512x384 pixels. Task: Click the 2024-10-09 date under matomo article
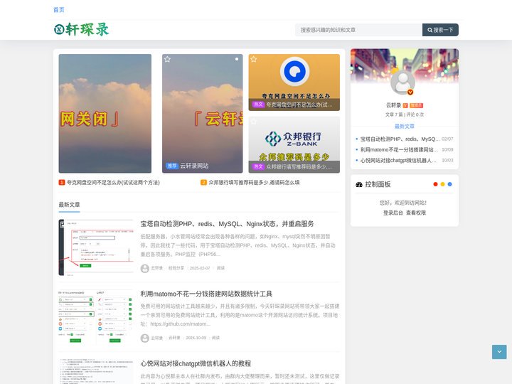click(196, 338)
